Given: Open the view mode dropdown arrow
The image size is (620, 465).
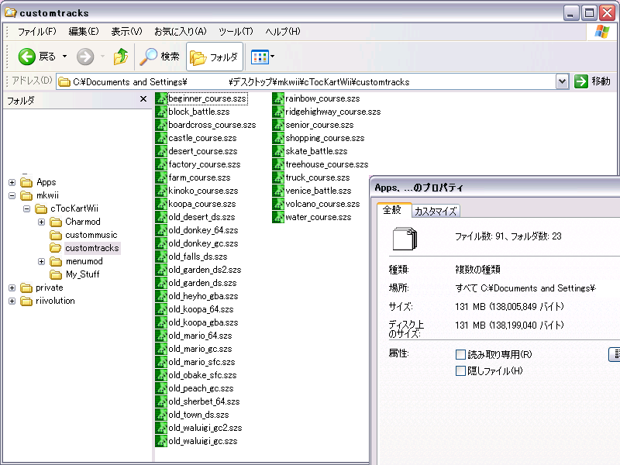Looking at the screenshot, I should point(273,57).
